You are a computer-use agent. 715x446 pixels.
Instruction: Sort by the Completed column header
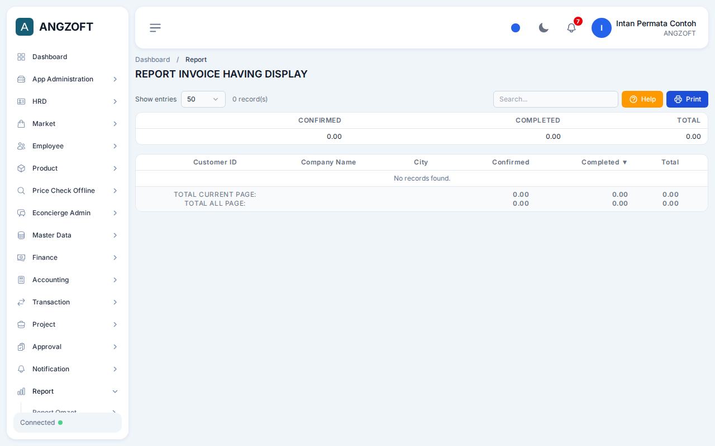tap(604, 162)
